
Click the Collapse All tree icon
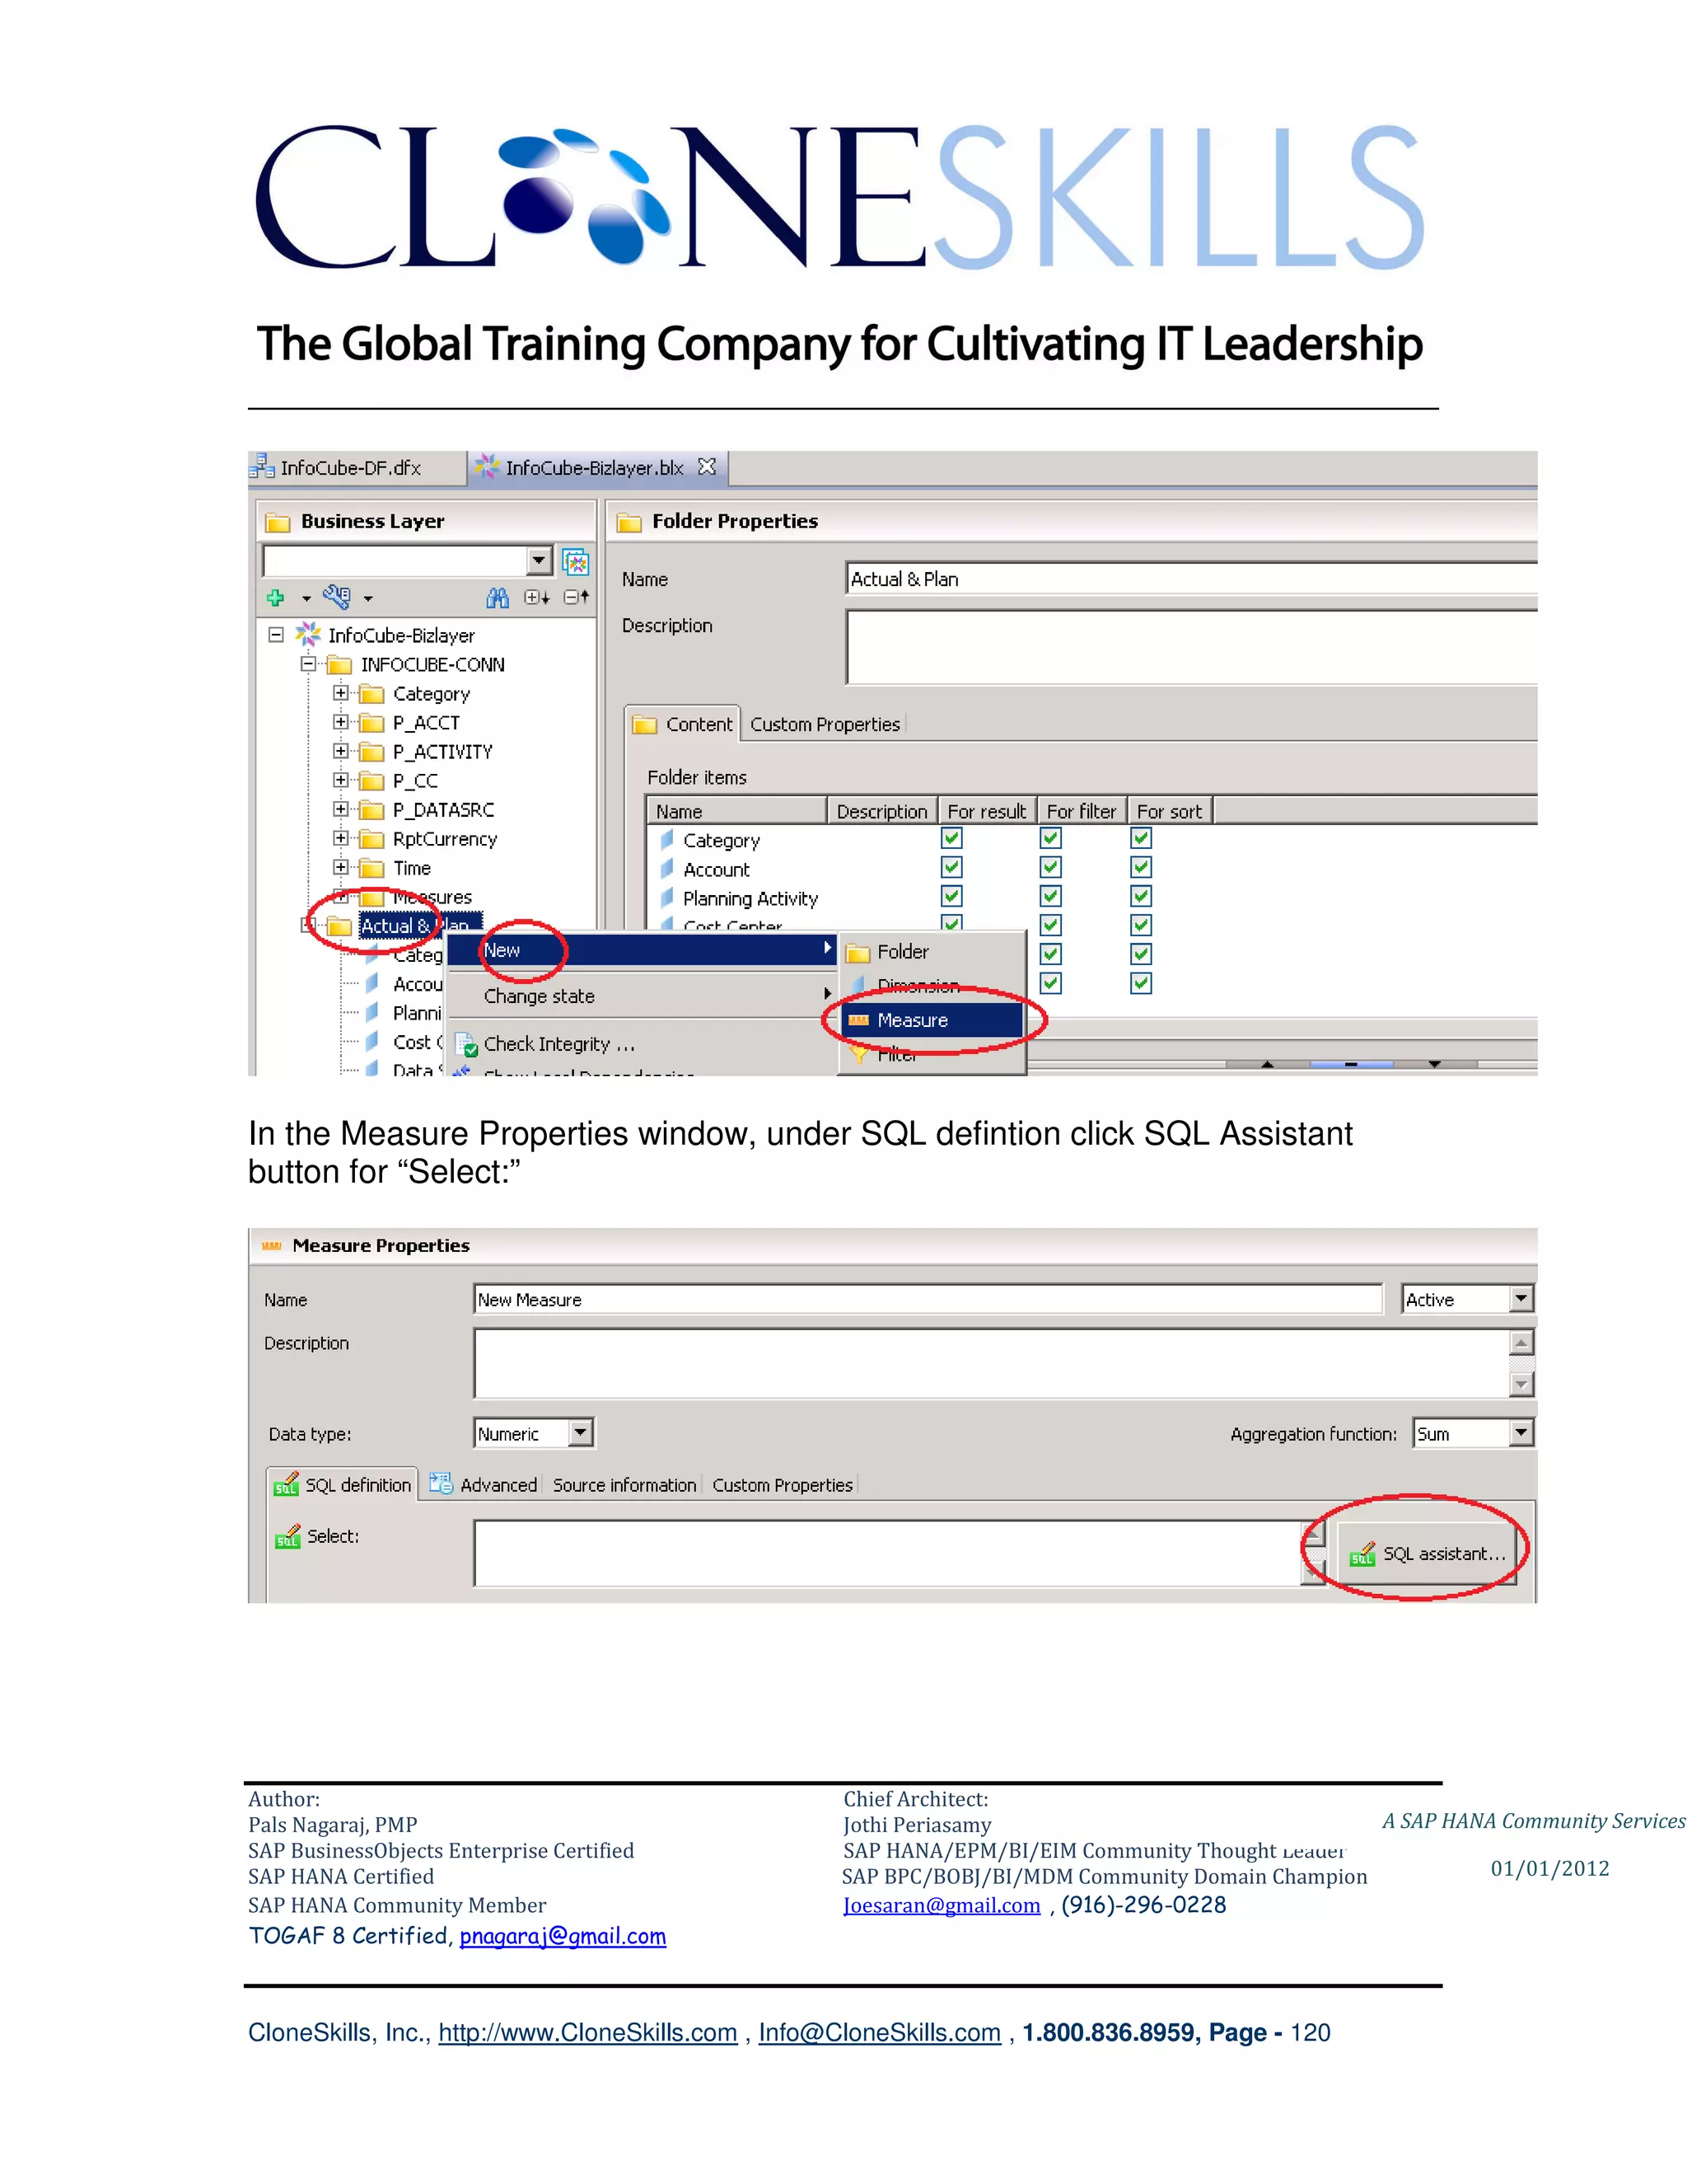[577, 597]
